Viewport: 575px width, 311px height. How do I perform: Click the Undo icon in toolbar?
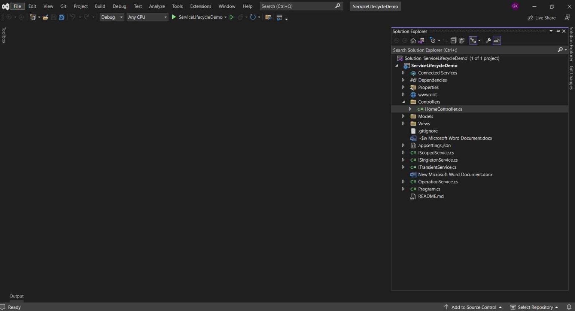[x=73, y=17]
